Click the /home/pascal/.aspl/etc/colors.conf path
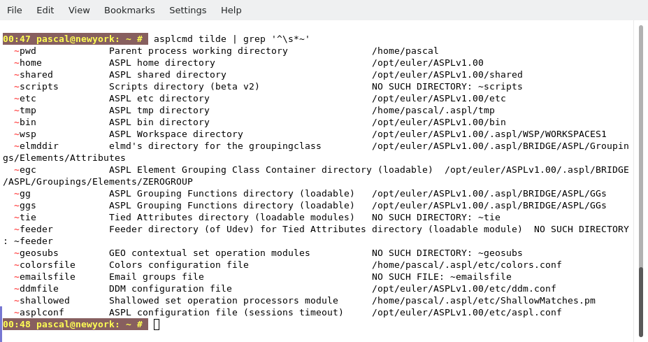This screenshot has height=342, width=648. pos(466,265)
